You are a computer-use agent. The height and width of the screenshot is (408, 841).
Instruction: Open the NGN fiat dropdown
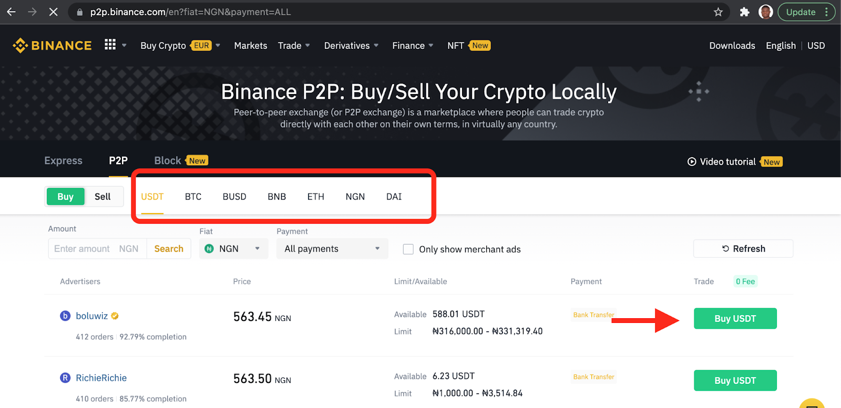click(233, 248)
